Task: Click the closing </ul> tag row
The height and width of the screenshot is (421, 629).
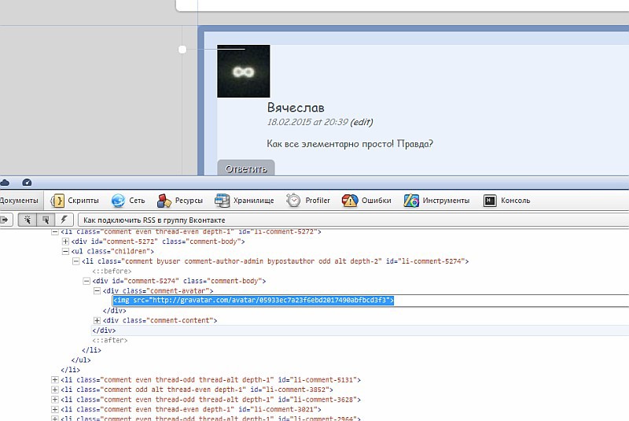Action: pyautogui.click(x=81, y=360)
